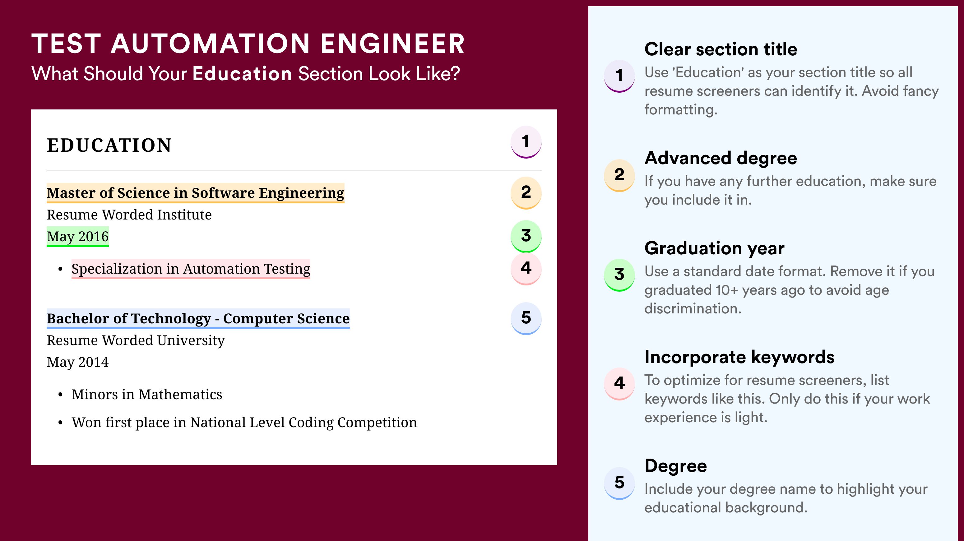Screen dimensions: 964x541
Task: Click the highlighted Specialization in Automation Testing bullet
Action: tap(191, 269)
